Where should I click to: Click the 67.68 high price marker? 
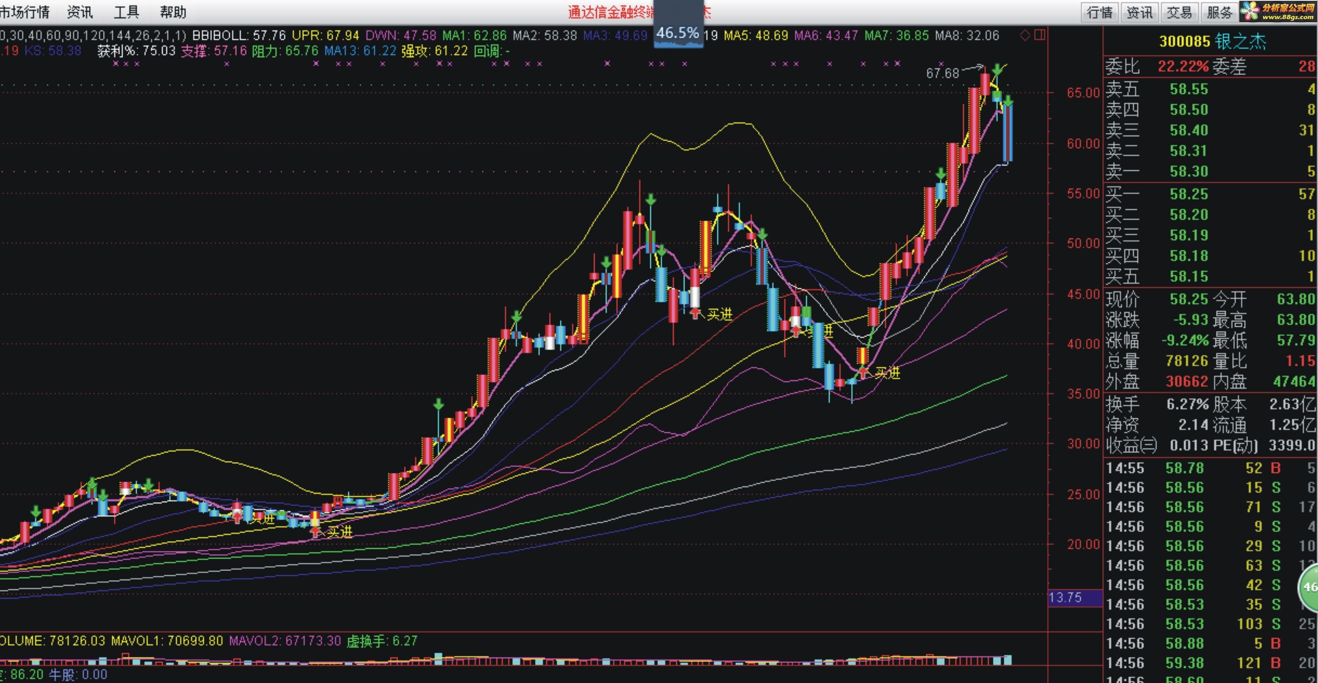pos(943,74)
